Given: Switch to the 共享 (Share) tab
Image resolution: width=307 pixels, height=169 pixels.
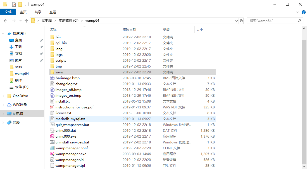Looking at the screenshot, I should 38,12.
